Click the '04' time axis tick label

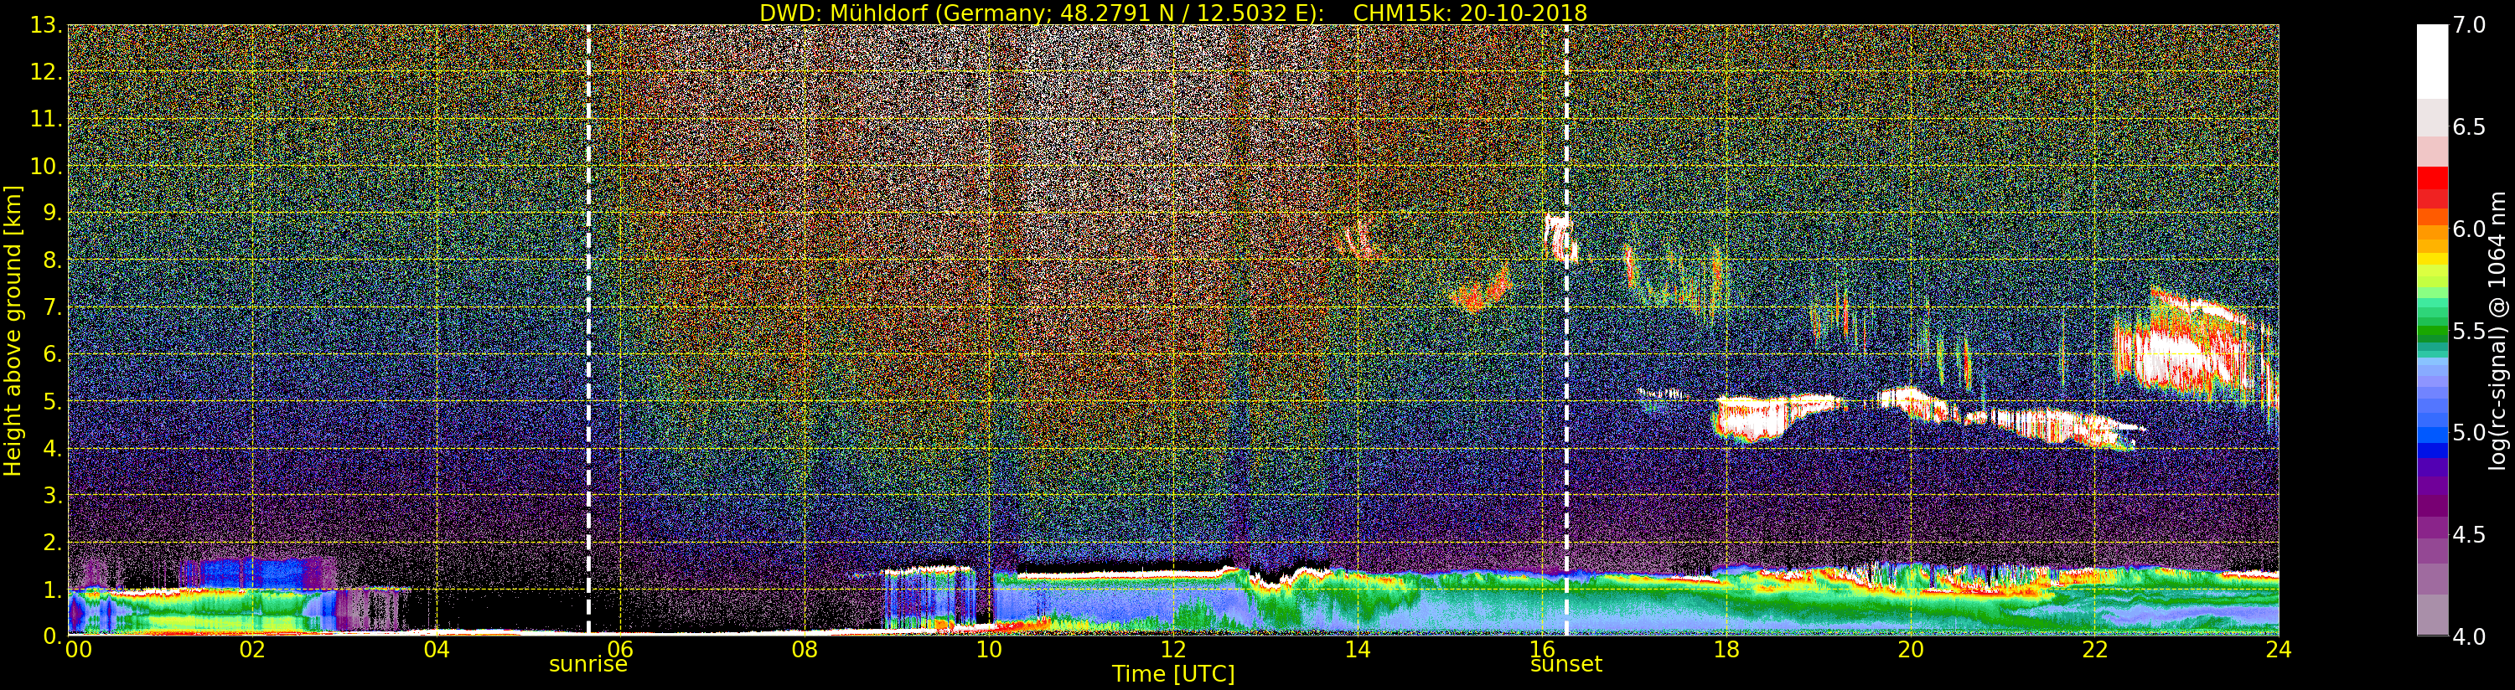coord(437,650)
